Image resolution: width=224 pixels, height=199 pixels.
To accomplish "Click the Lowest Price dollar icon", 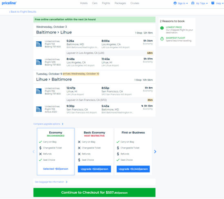I will 162,28.
